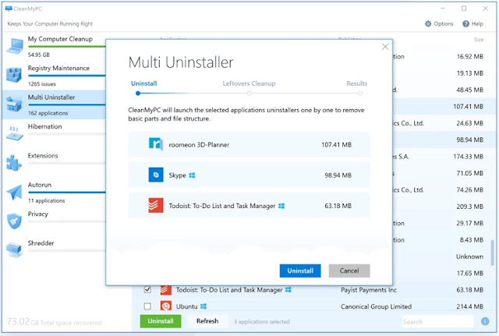This screenshot has width=499, height=336.
Task: Click the Todoist app icon in dialog
Action: [156, 206]
